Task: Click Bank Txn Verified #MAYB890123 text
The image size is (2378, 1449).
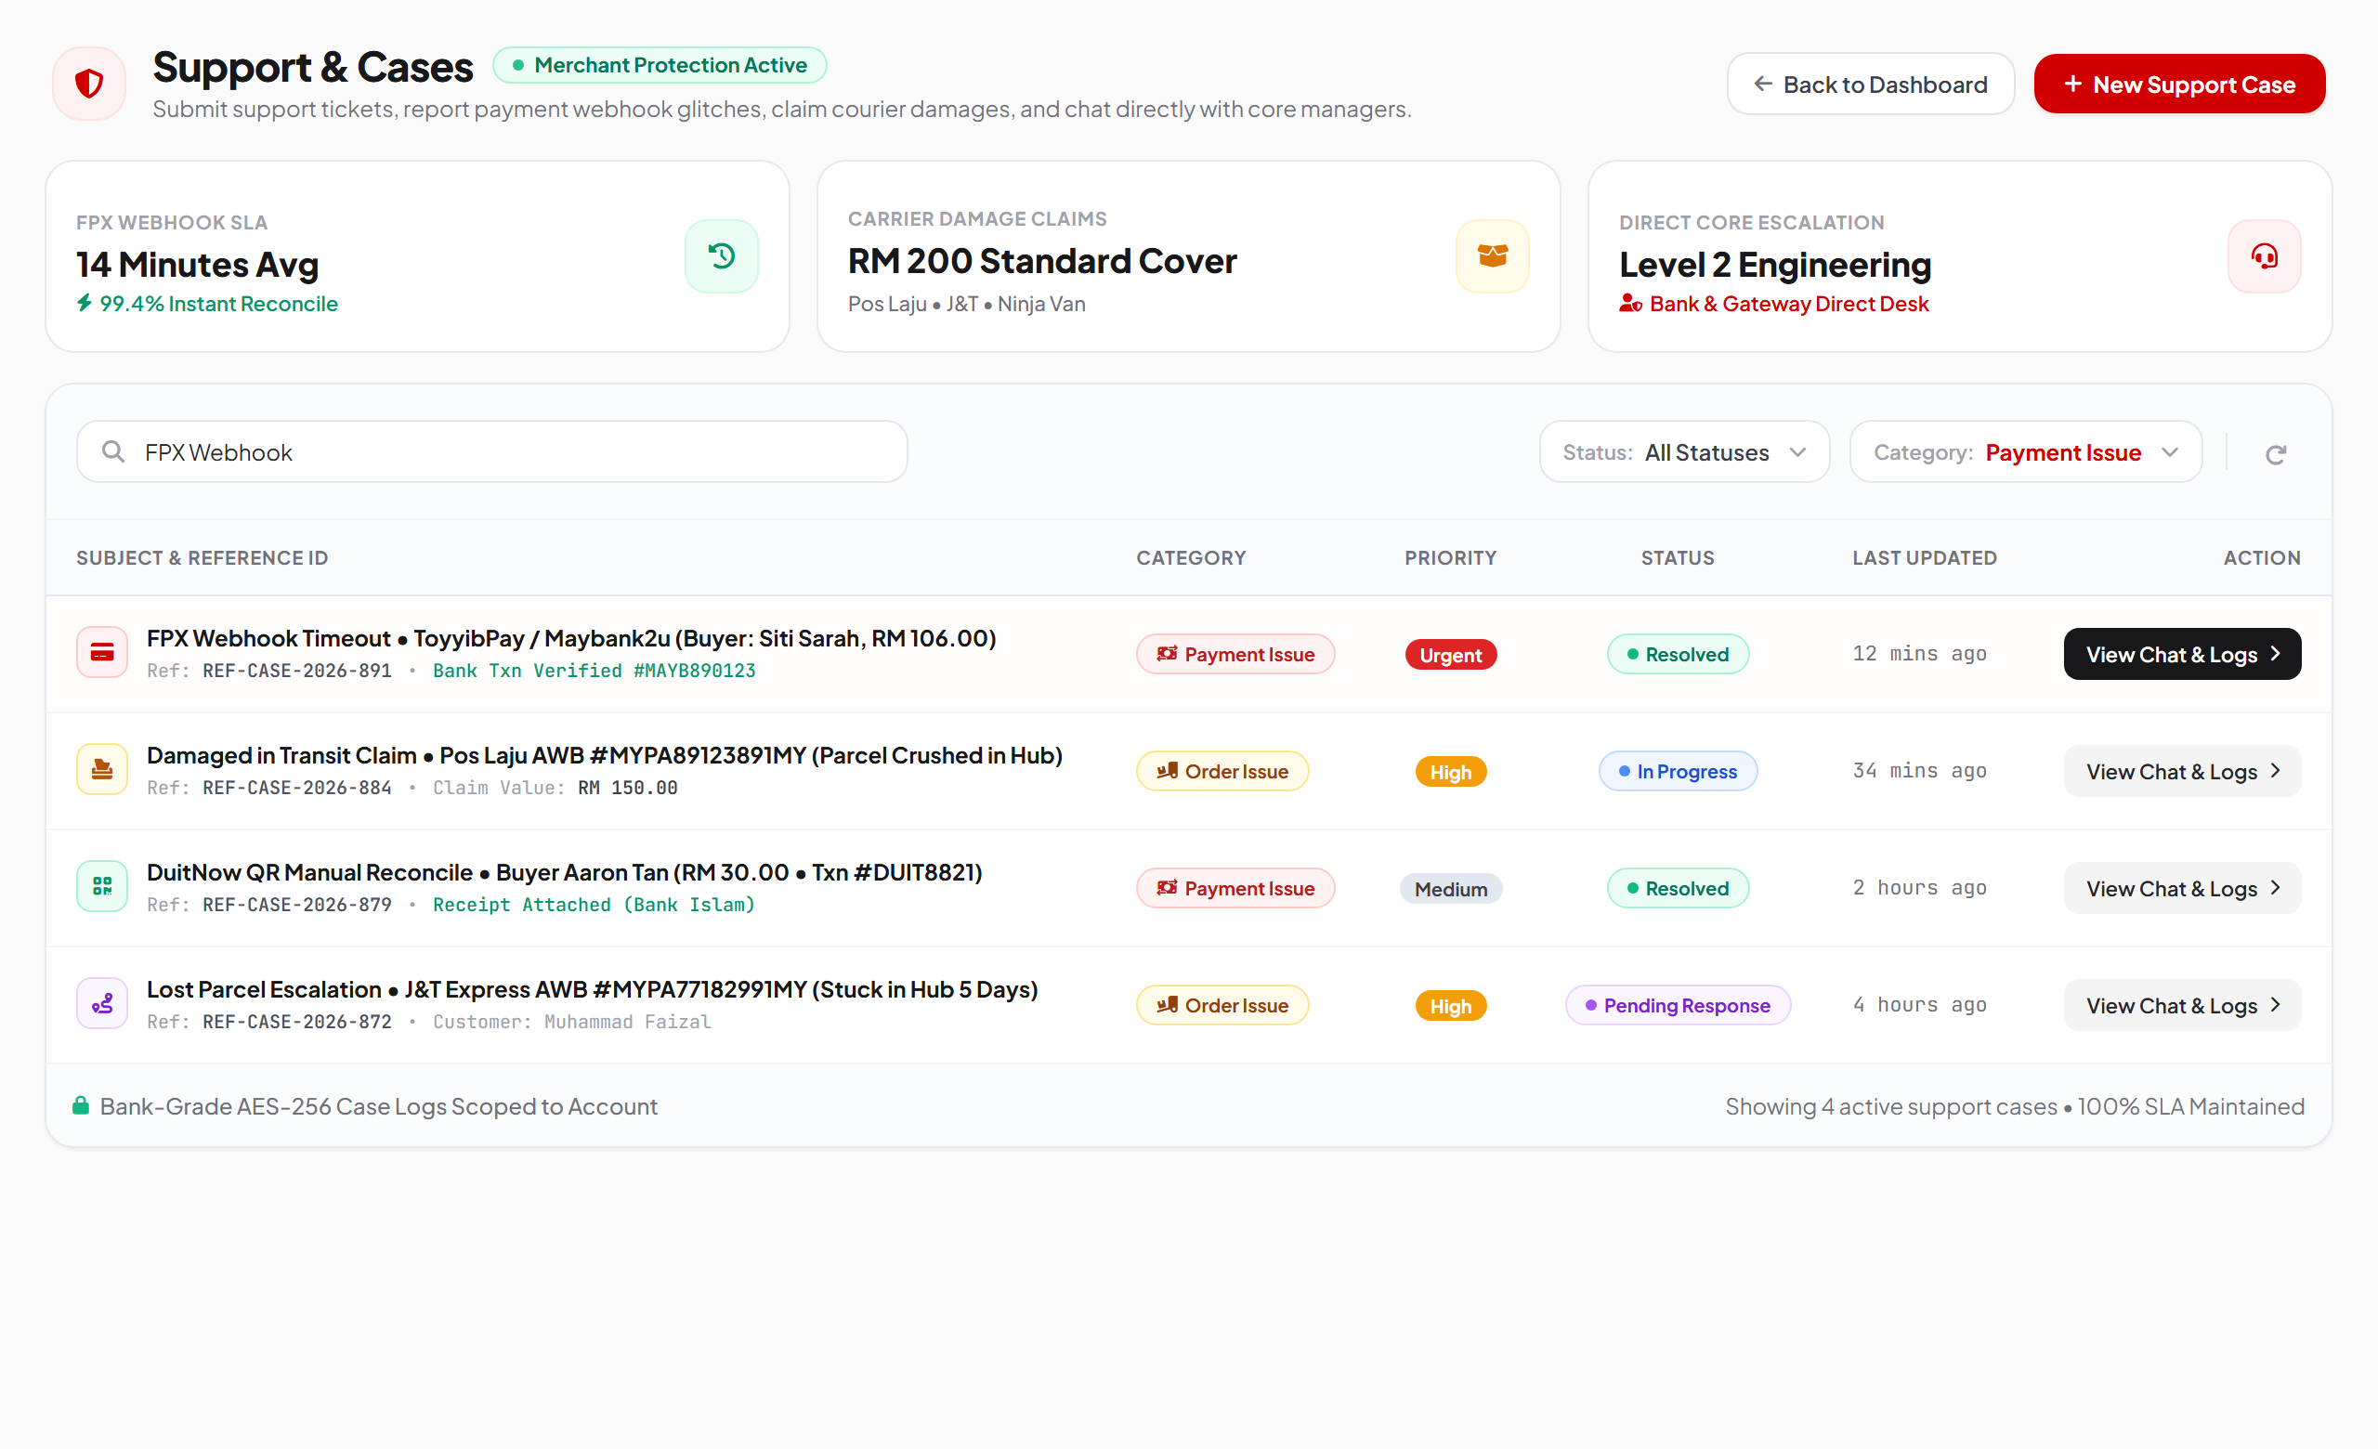Action: click(594, 671)
